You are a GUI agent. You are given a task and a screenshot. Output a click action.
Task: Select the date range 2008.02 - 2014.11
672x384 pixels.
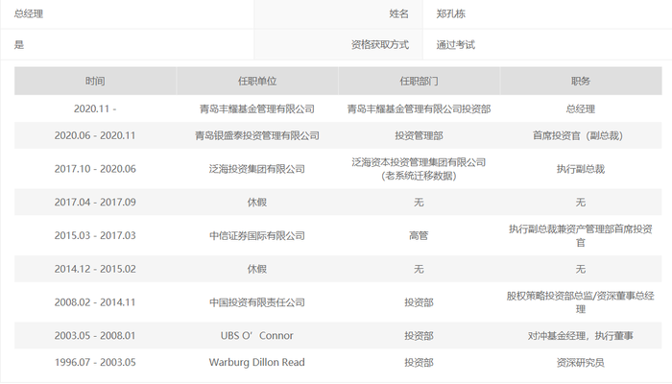[x=95, y=302]
